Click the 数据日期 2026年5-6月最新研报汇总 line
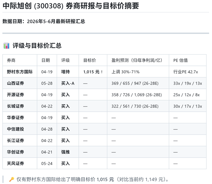Screen dimensions: 212x184 (44, 21)
